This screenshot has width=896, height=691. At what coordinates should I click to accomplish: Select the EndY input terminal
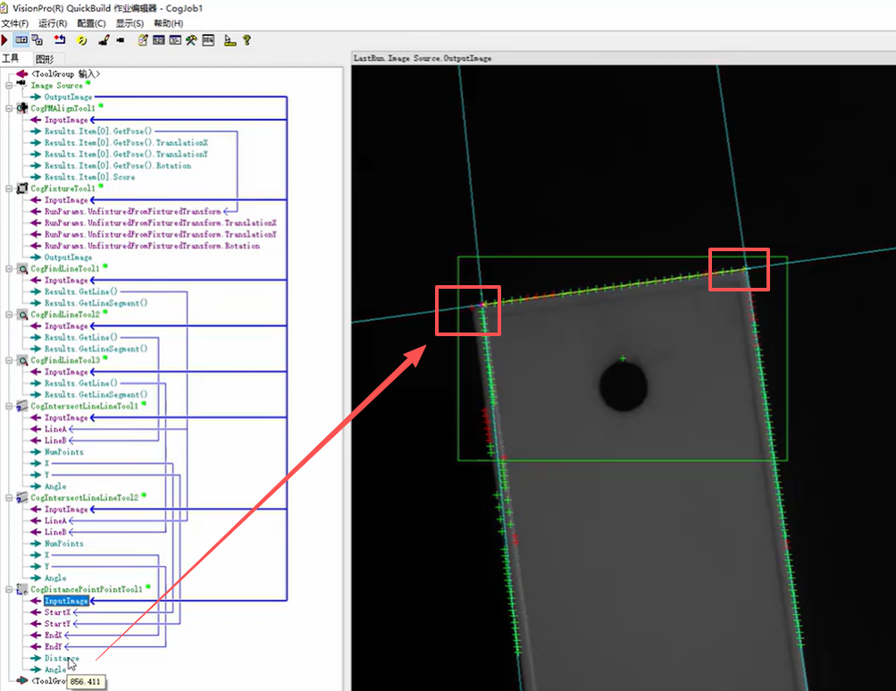53,646
